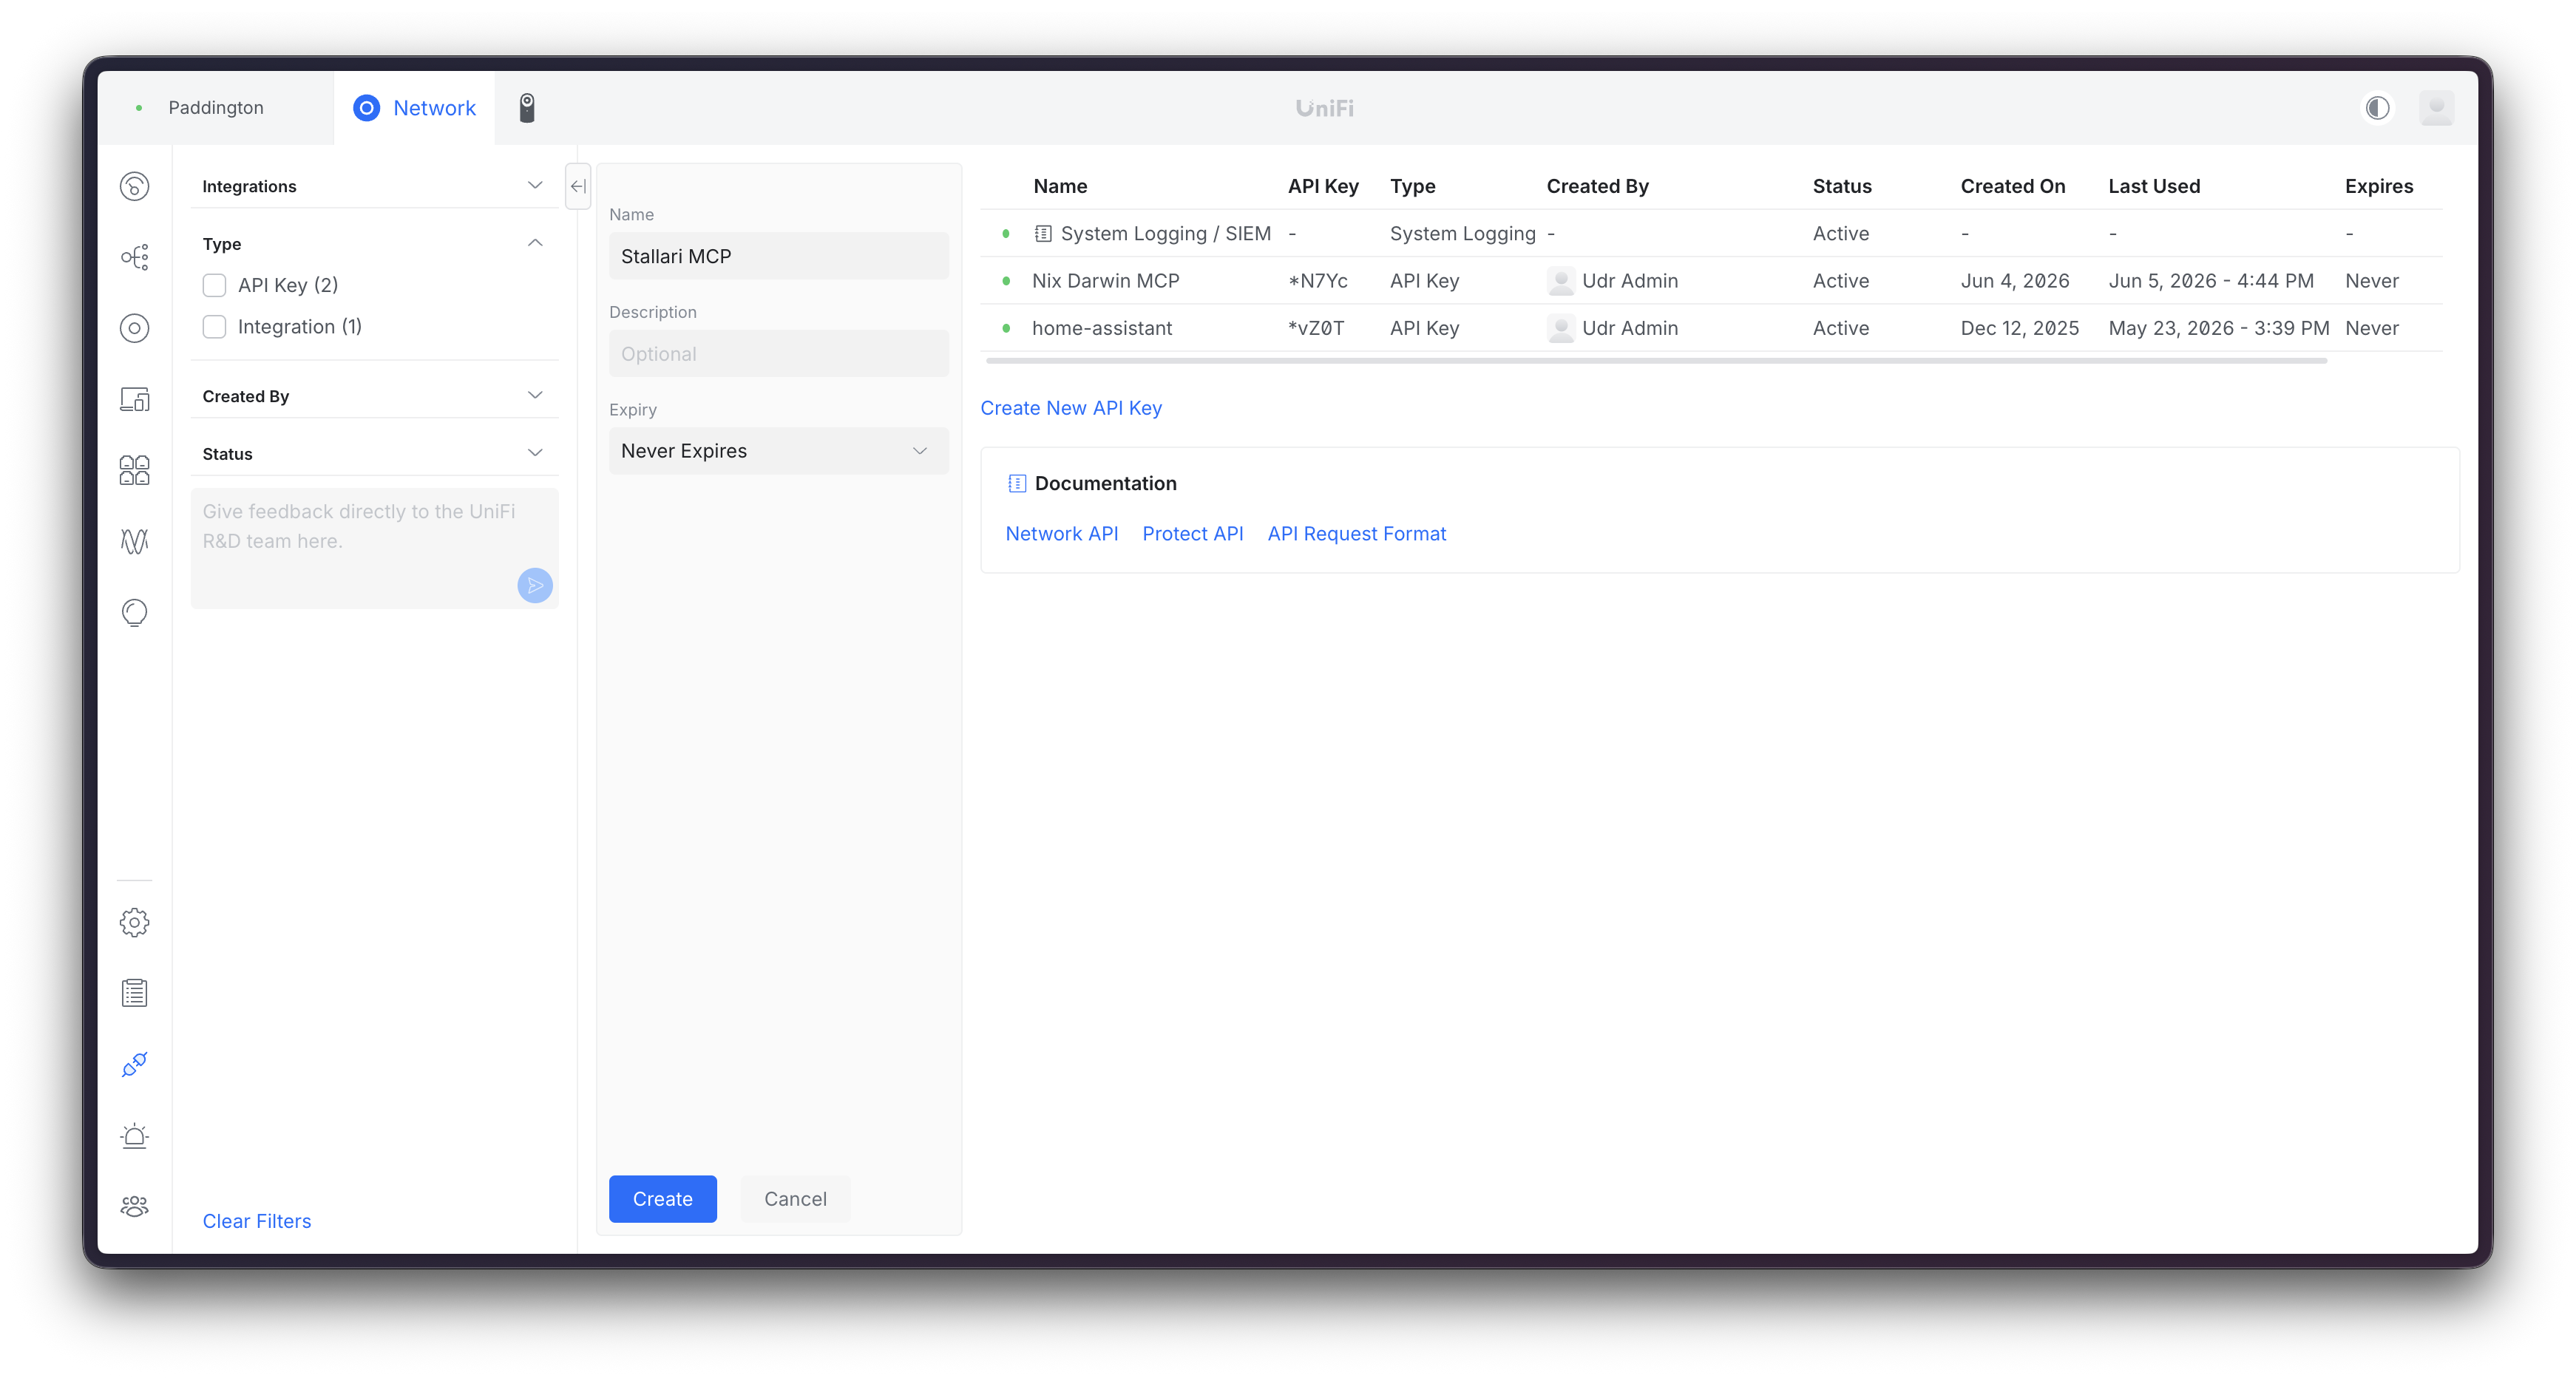2576x1378 pixels.
Task: Open the System Log list icon
Action: tap(134, 993)
